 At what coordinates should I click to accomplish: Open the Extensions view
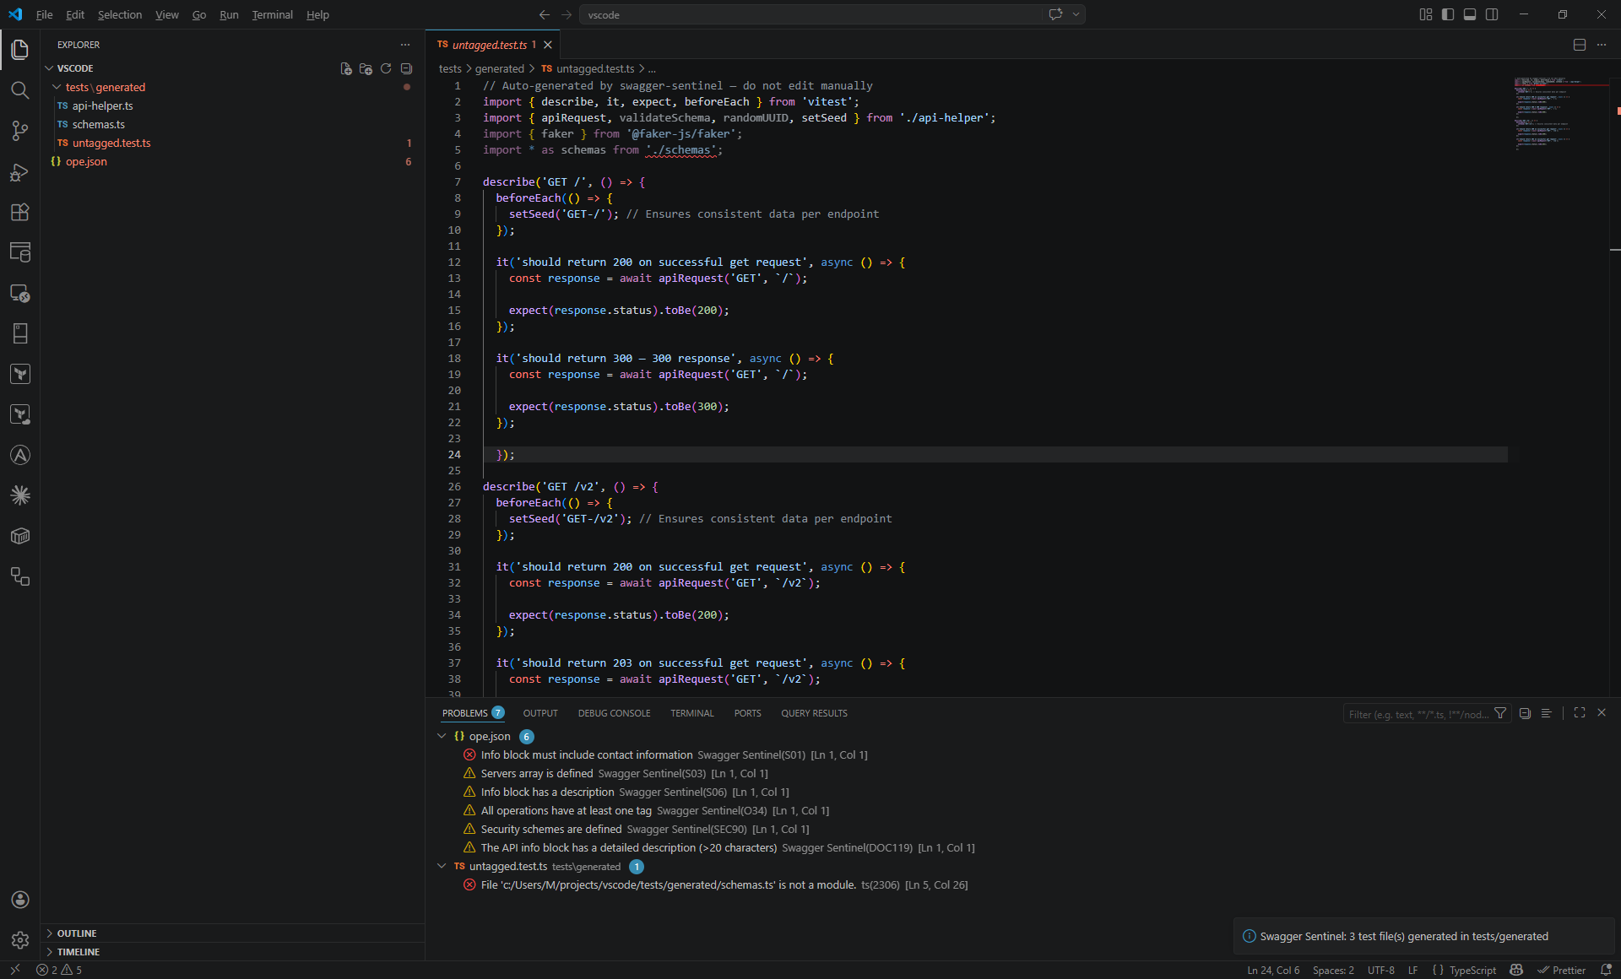coord(20,212)
